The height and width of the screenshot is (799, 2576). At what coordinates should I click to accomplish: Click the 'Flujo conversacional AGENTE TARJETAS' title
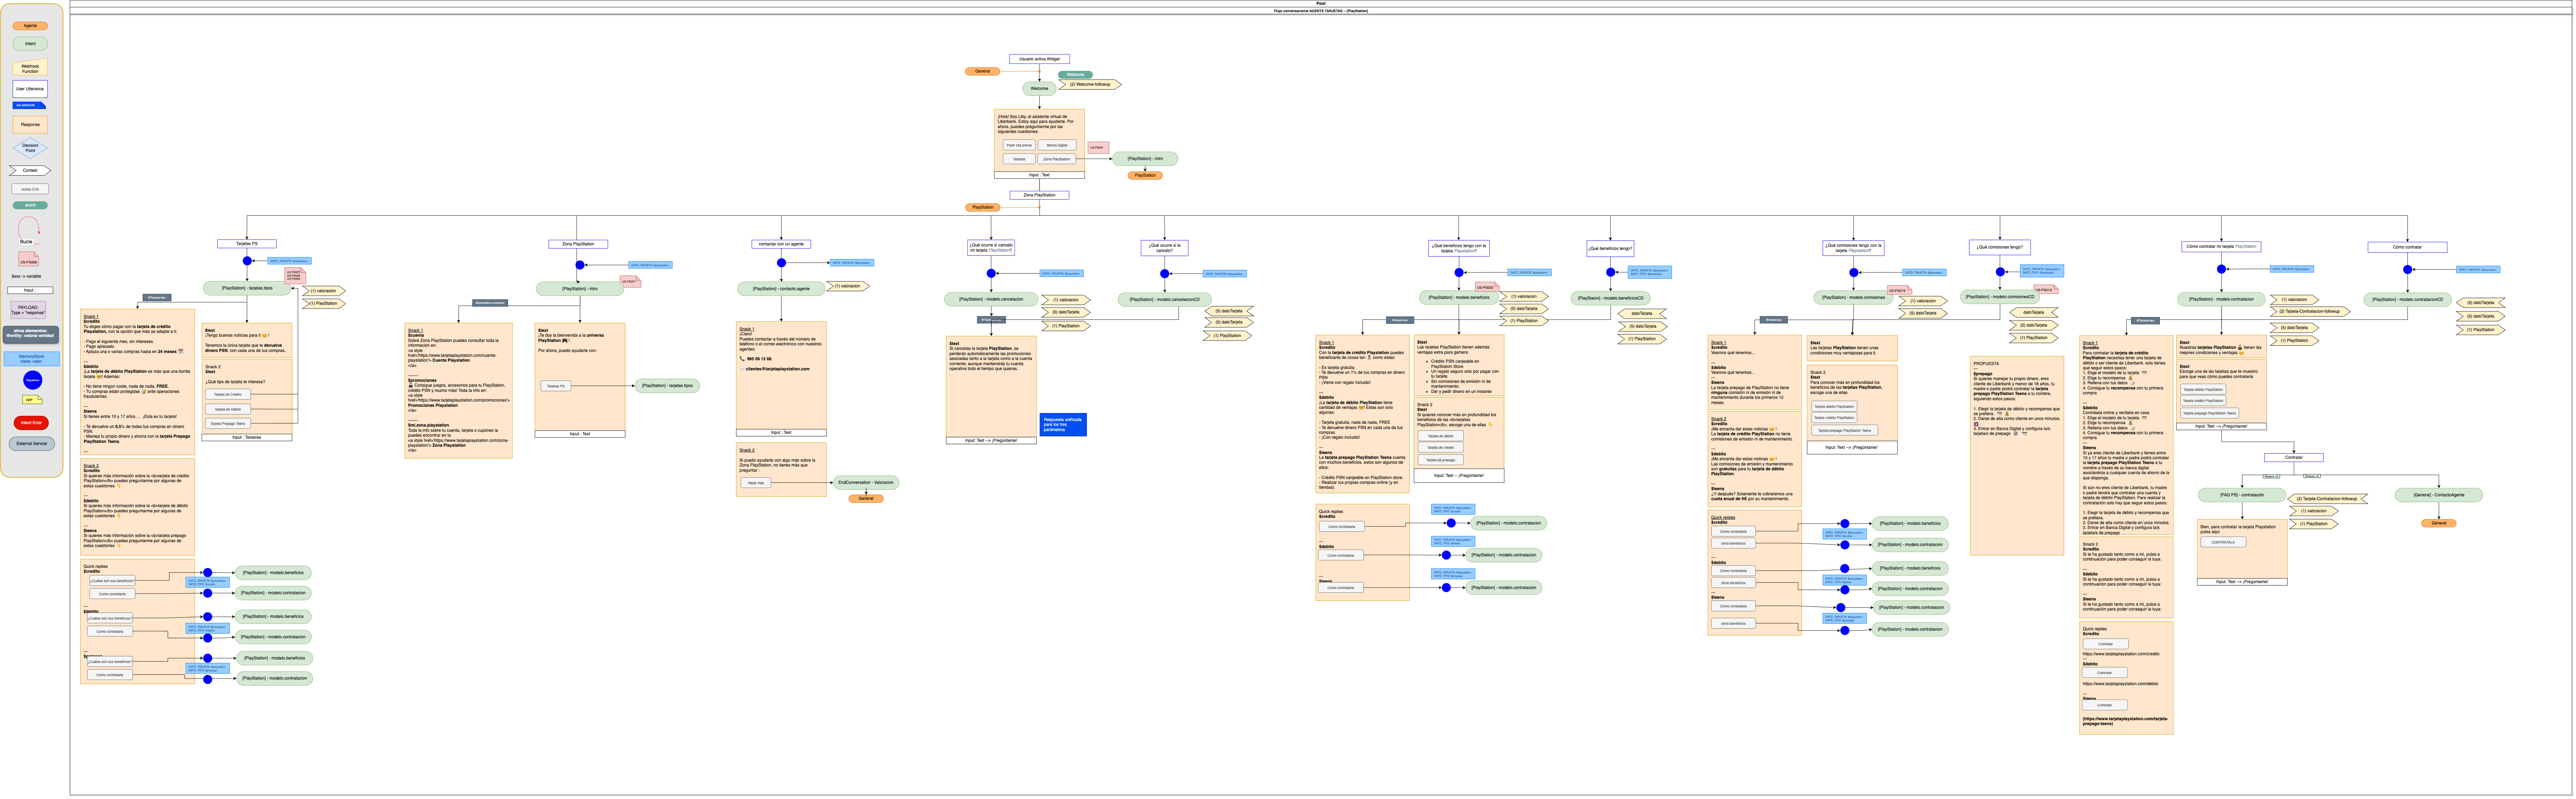point(1321,11)
